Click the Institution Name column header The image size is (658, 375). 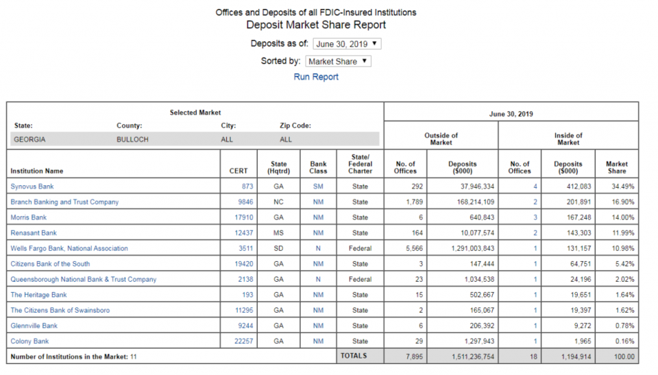pos(37,171)
